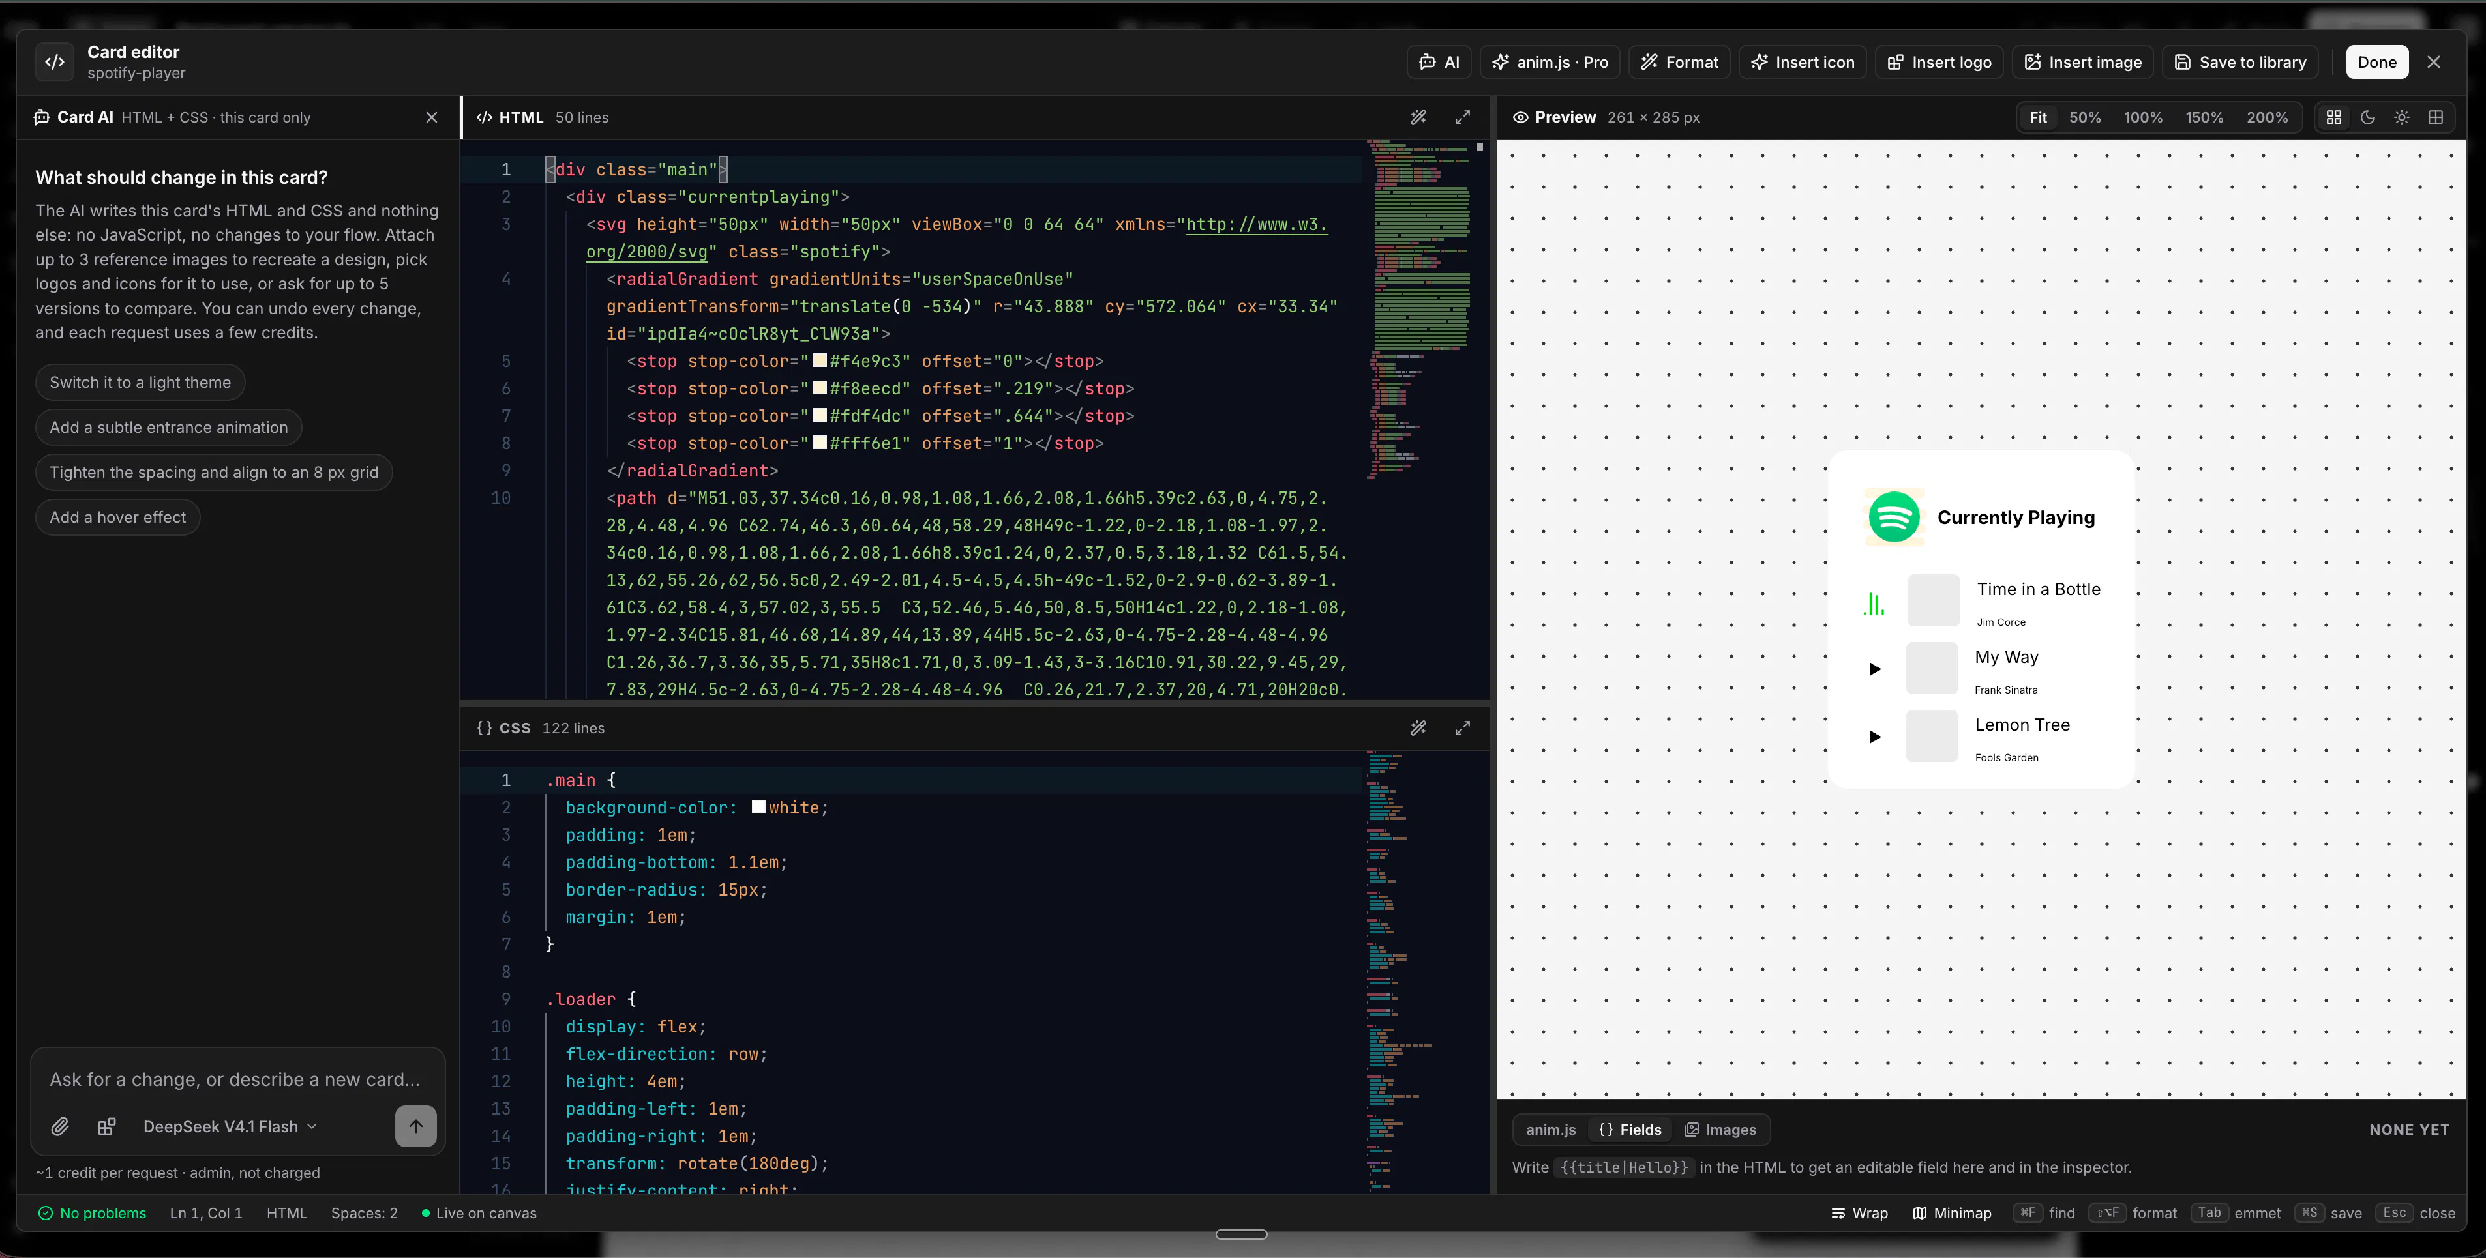The height and width of the screenshot is (1258, 2486).
Task: Click the Done button
Action: (2377, 62)
